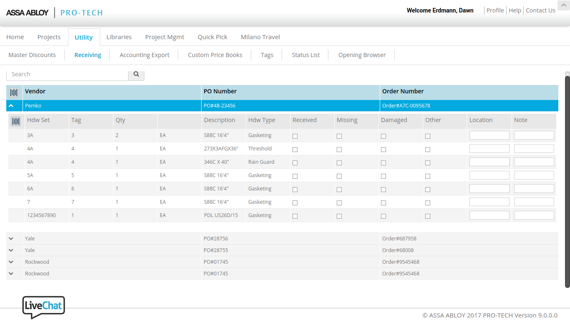The image size is (570, 320).
Task: Mark the Threshold item as Missing
Action: pyautogui.click(x=339, y=150)
